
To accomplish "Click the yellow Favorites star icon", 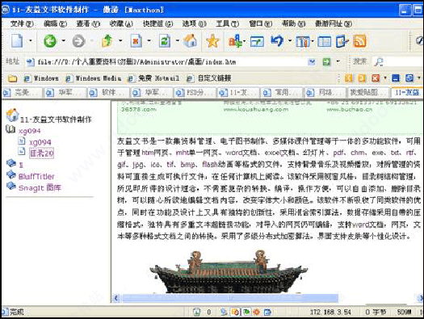I will coord(212,41).
